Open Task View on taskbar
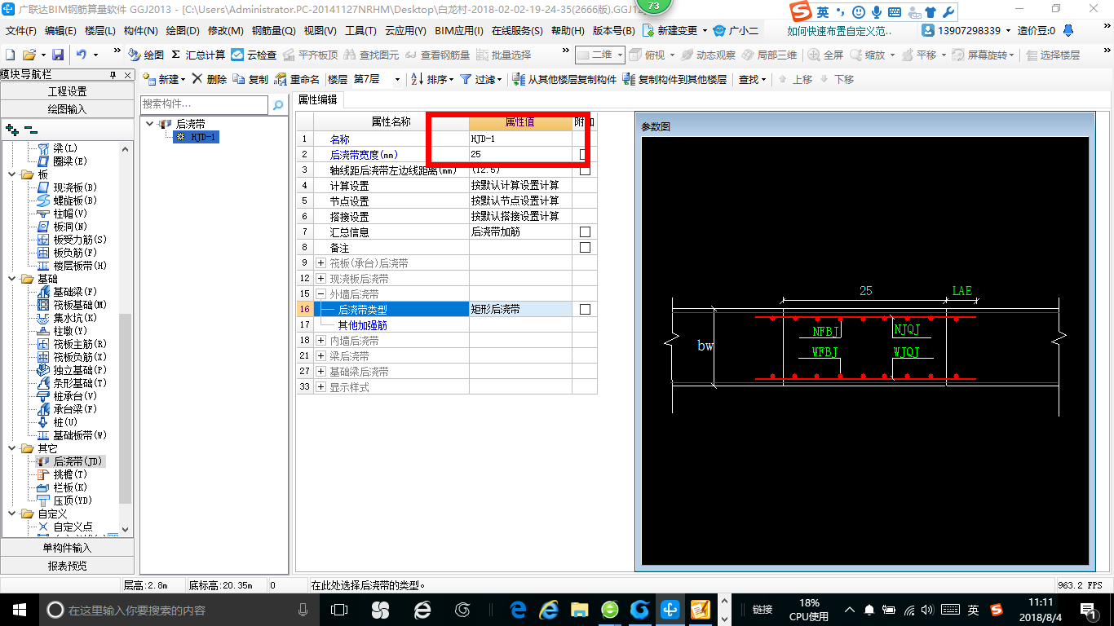The width and height of the screenshot is (1114, 626). point(339,609)
